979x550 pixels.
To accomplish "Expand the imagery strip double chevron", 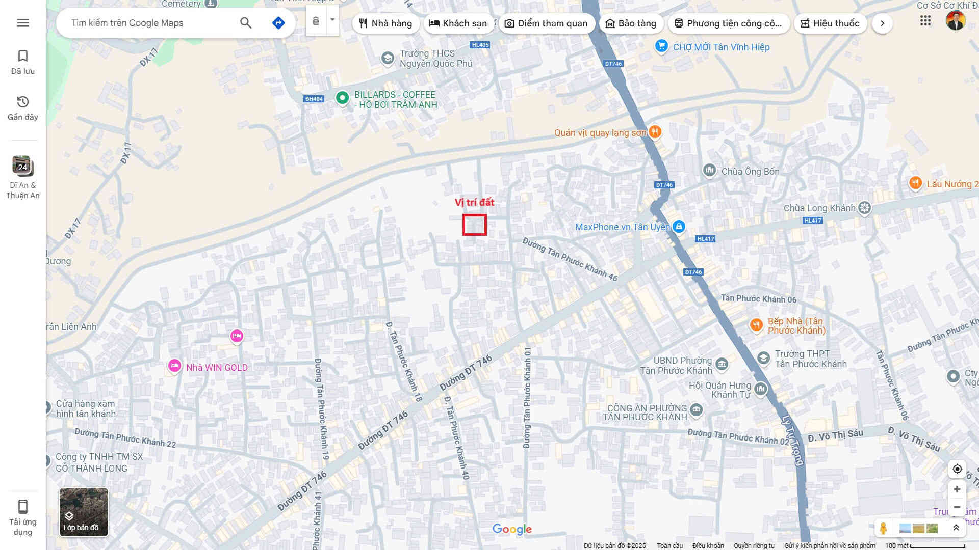I will tap(956, 528).
